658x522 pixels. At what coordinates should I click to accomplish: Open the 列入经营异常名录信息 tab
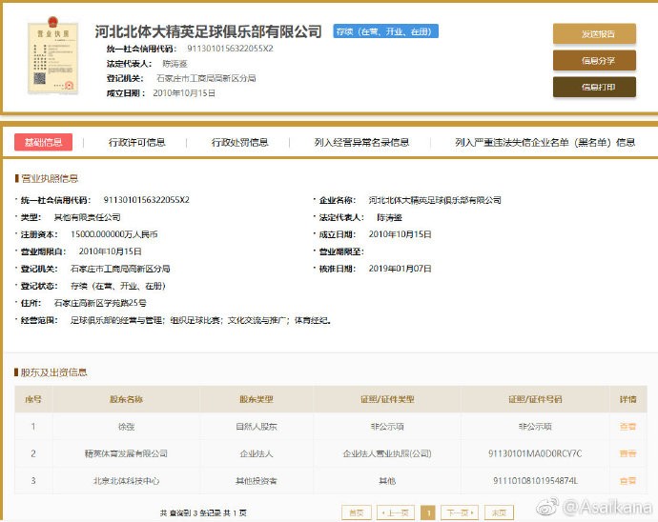361,142
